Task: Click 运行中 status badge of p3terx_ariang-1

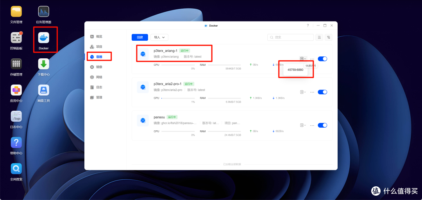Action: (x=184, y=50)
